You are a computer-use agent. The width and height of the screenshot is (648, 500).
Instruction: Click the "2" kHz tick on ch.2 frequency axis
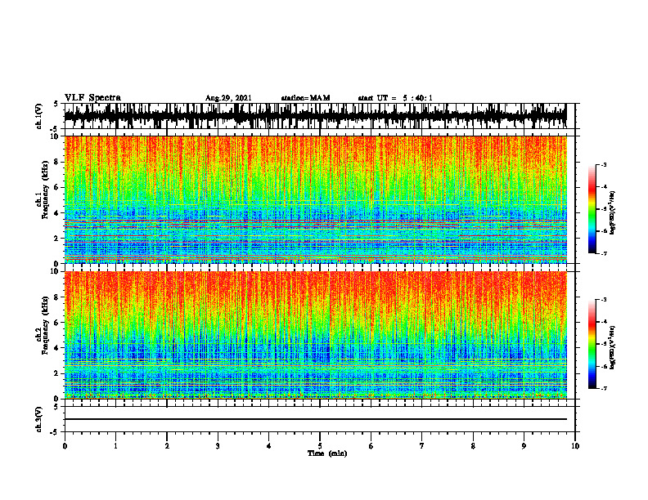click(x=57, y=373)
